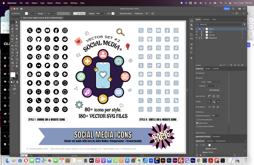The image size is (254, 165).
Task: Select the Column Graph tool
Action: 12,63
